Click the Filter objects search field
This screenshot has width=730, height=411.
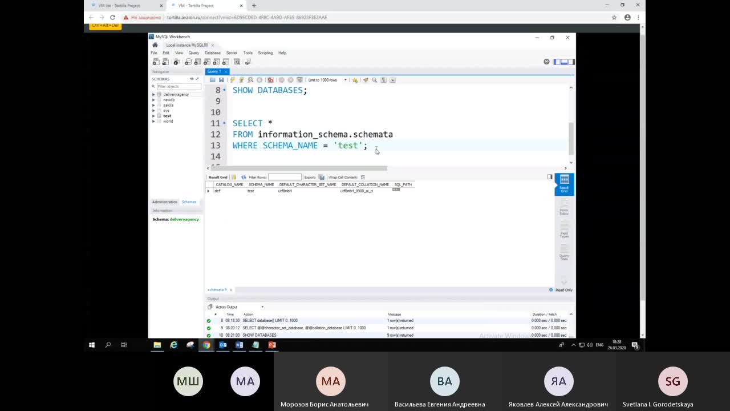179,86
